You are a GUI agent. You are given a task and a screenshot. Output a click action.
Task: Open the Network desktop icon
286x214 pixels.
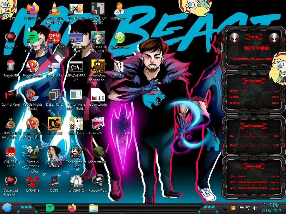pyautogui.click(x=11, y=38)
